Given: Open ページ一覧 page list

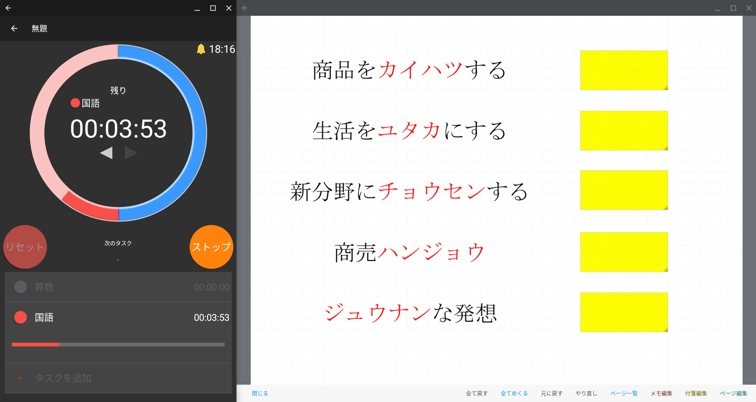Looking at the screenshot, I should (624, 393).
